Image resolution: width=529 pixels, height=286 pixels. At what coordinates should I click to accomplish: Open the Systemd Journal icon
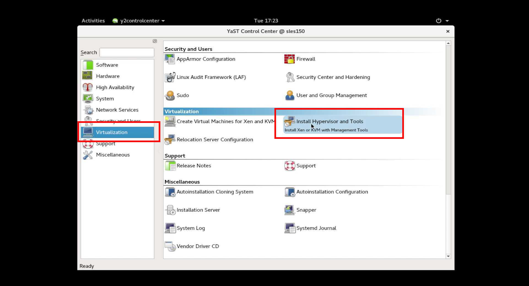coord(290,228)
